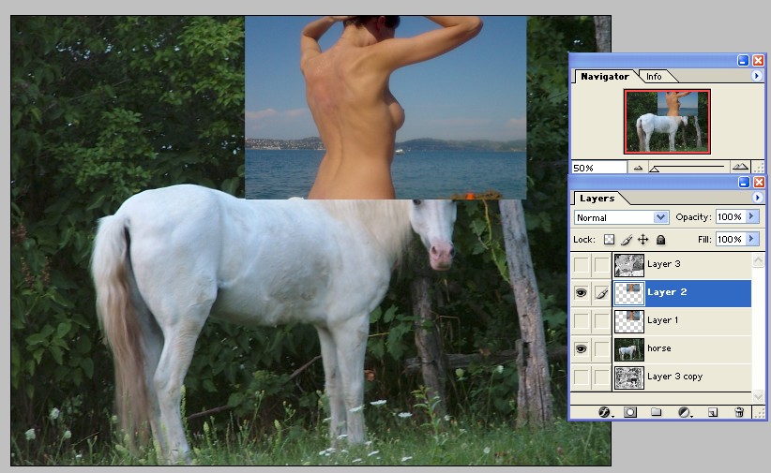Click the Layer 3 copy thumbnail
Image resolution: width=771 pixels, height=473 pixels.
(628, 377)
